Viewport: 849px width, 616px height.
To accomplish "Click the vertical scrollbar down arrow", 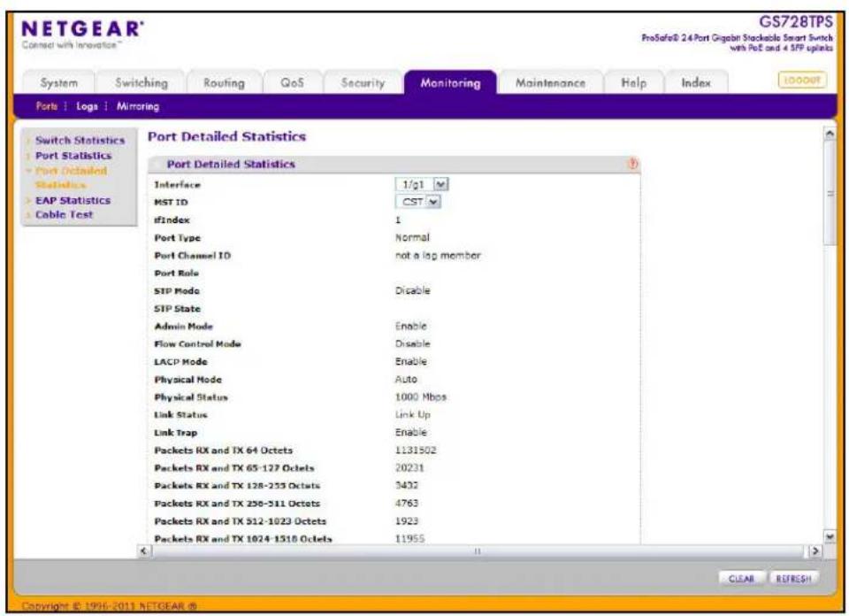I will click(x=830, y=537).
